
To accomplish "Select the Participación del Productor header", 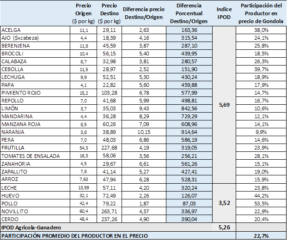I will tap(262, 13).
